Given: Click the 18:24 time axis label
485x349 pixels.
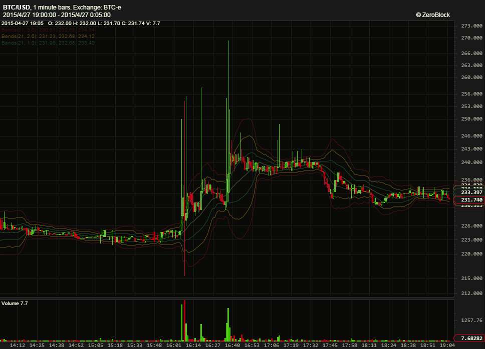Looking at the screenshot, I should [388, 345].
